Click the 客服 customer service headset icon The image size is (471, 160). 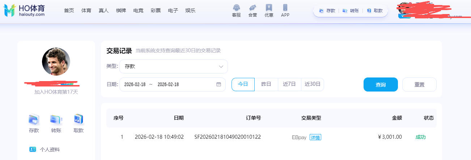(236, 8)
